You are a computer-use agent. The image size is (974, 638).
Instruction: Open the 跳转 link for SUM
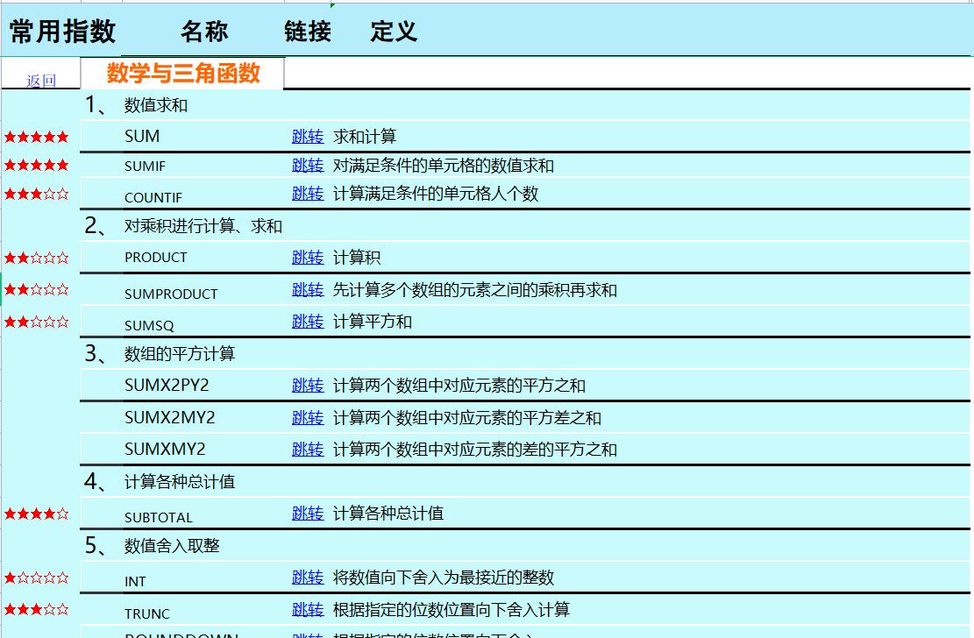308,137
